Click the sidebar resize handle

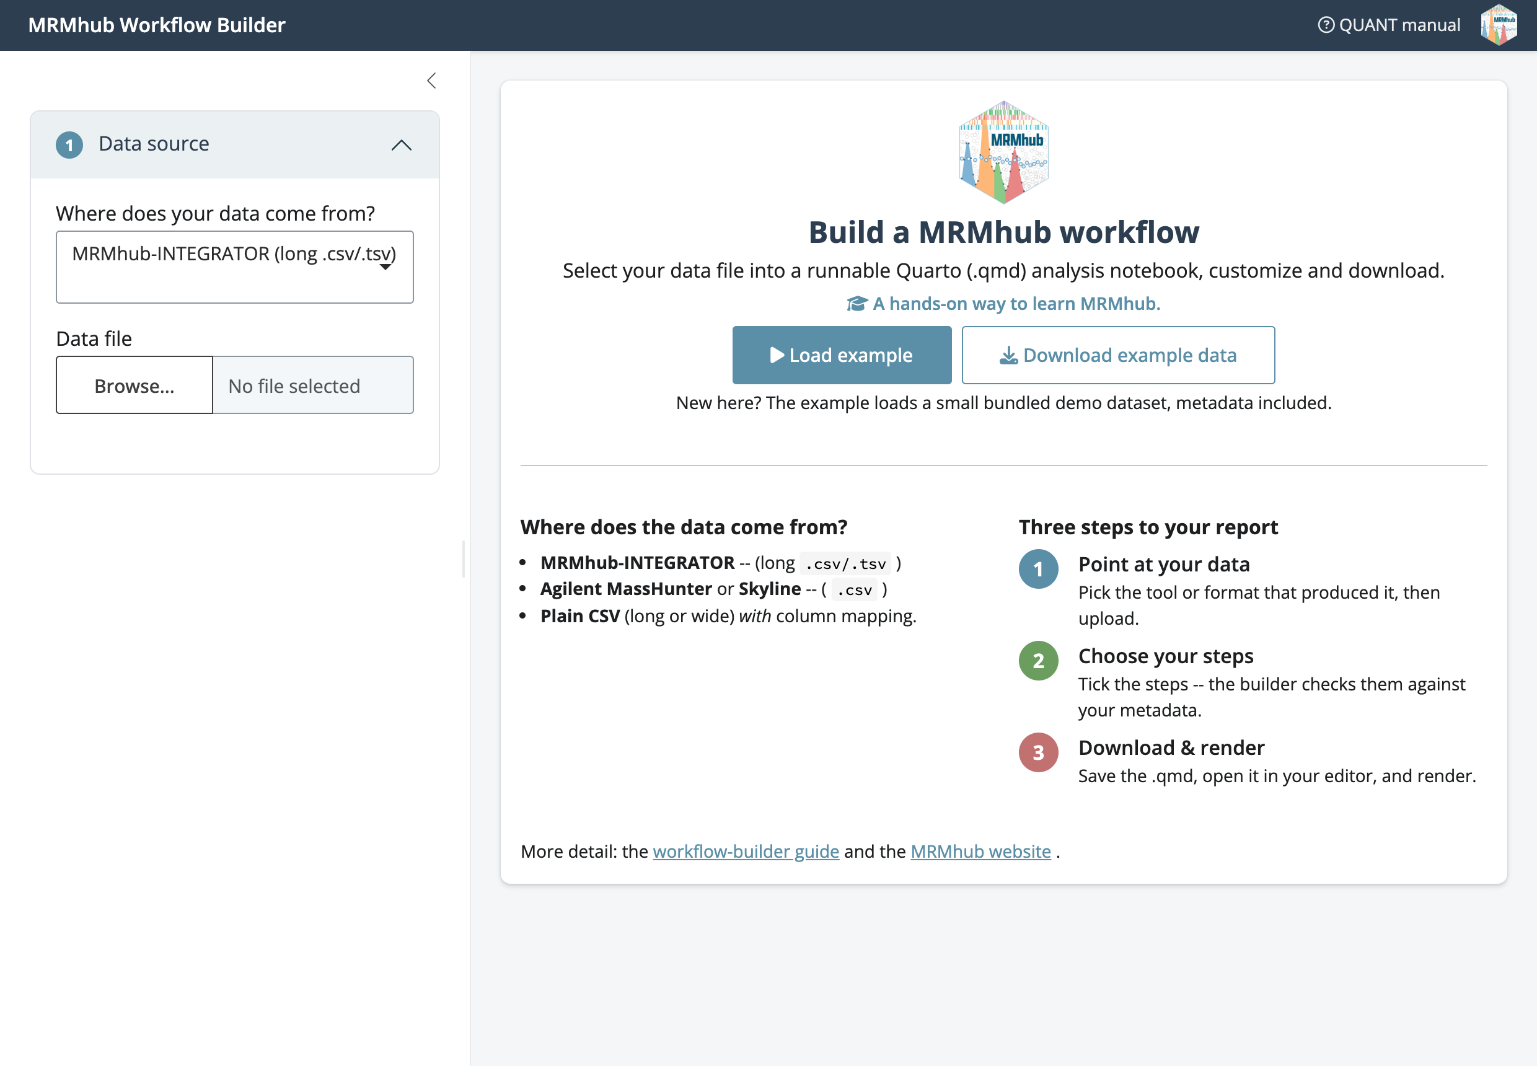[x=464, y=558]
